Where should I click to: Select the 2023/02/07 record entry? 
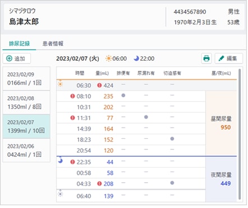[x=26, y=126]
